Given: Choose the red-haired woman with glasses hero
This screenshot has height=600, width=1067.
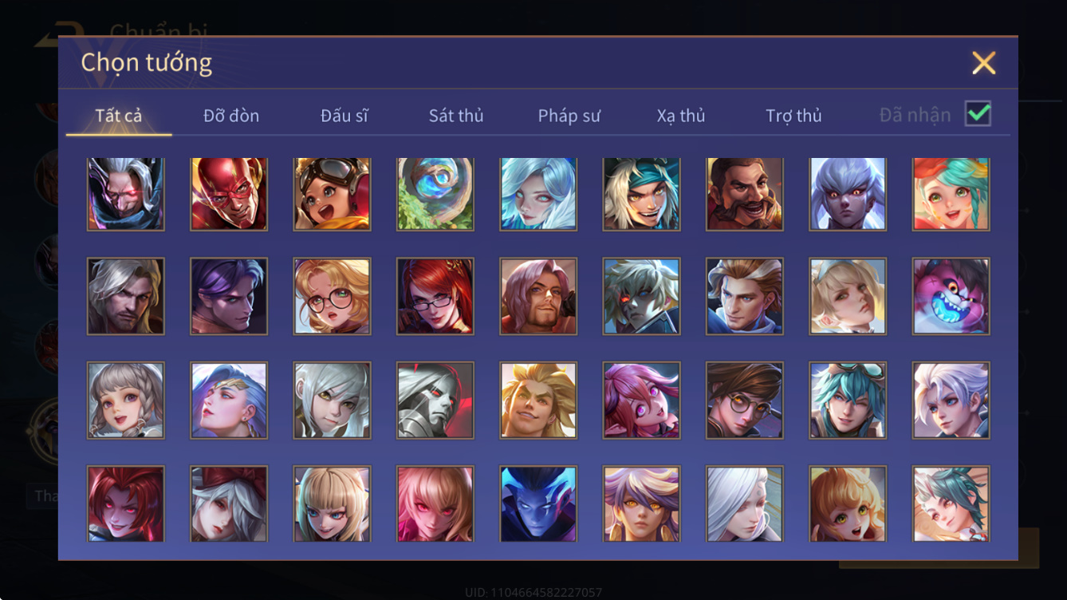Looking at the screenshot, I should click(435, 296).
